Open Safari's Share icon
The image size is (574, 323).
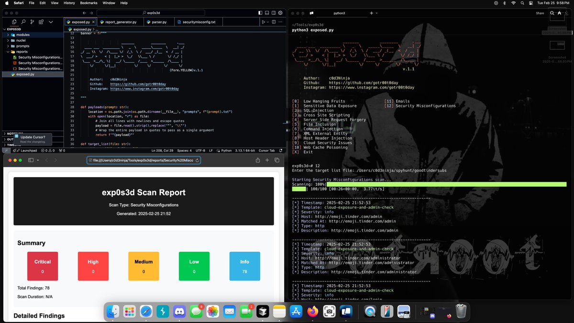[x=258, y=160]
